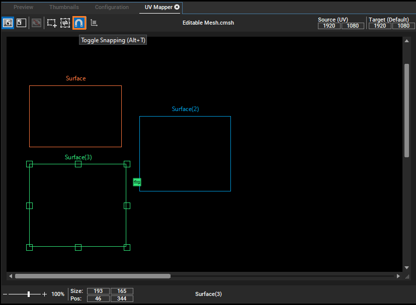Select the source view mode icon
Screen dimensions: 416x305
pos(8,23)
